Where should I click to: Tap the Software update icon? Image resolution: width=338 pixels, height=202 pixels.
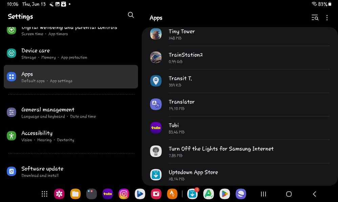click(x=12, y=171)
